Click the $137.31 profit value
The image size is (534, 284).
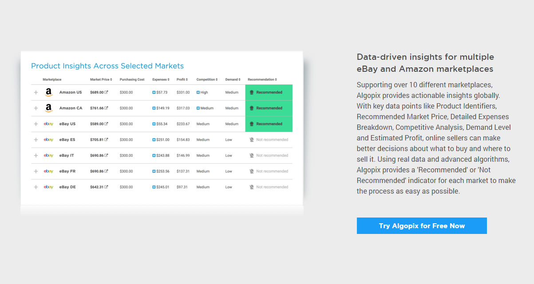(183, 171)
